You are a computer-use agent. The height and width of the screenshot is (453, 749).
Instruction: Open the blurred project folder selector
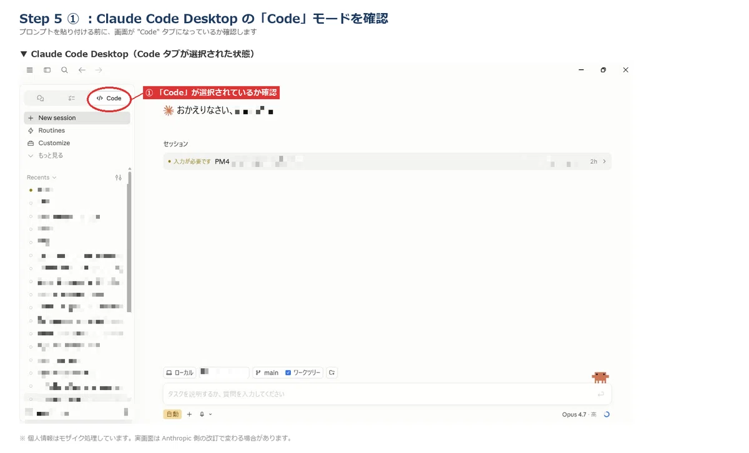[x=223, y=373]
